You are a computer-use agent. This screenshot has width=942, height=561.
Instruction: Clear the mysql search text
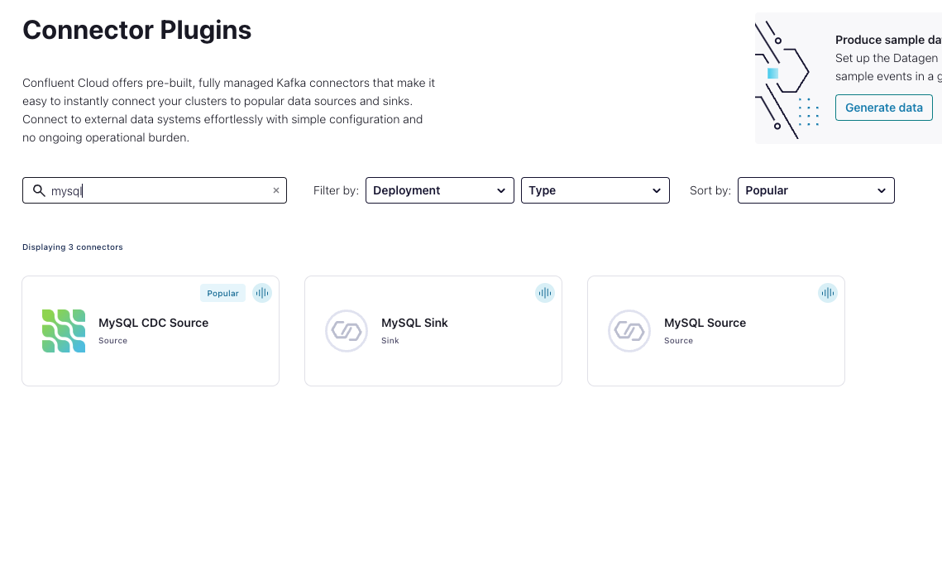[x=276, y=190]
